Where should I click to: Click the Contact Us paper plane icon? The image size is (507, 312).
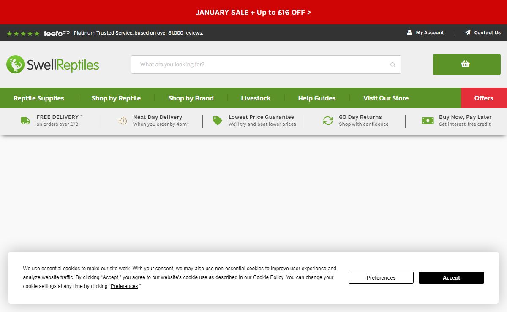(468, 32)
